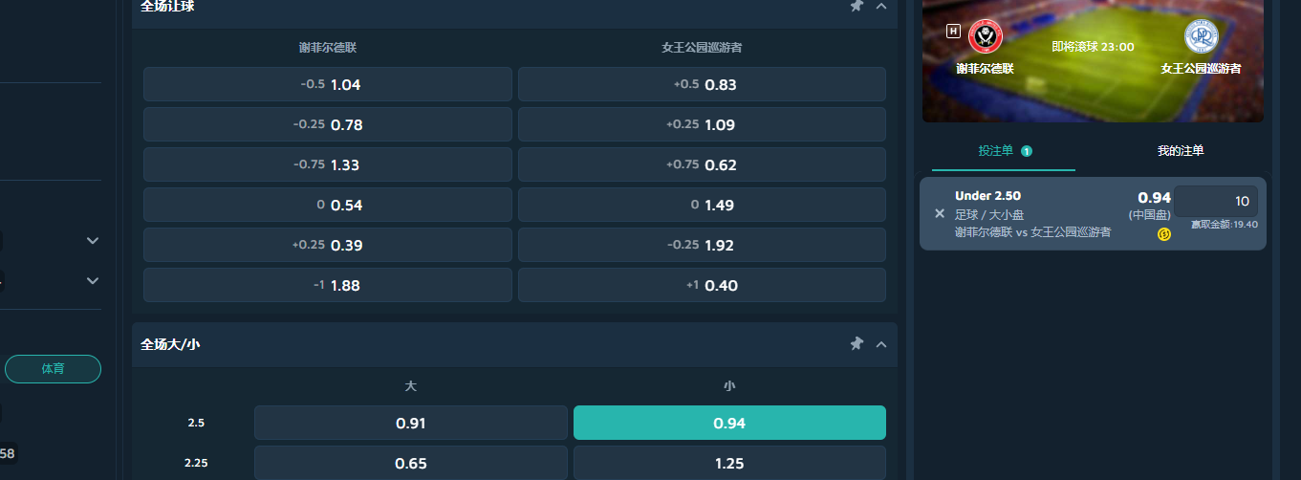Viewport: 1301px width, 480px height.
Task: Pin the 全场大/小 market panel
Action: tap(857, 344)
